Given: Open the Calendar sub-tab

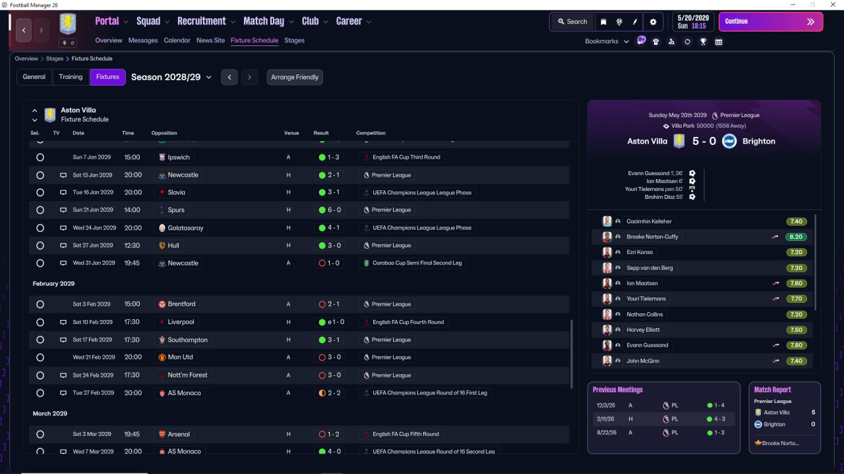Looking at the screenshot, I should [x=177, y=40].
